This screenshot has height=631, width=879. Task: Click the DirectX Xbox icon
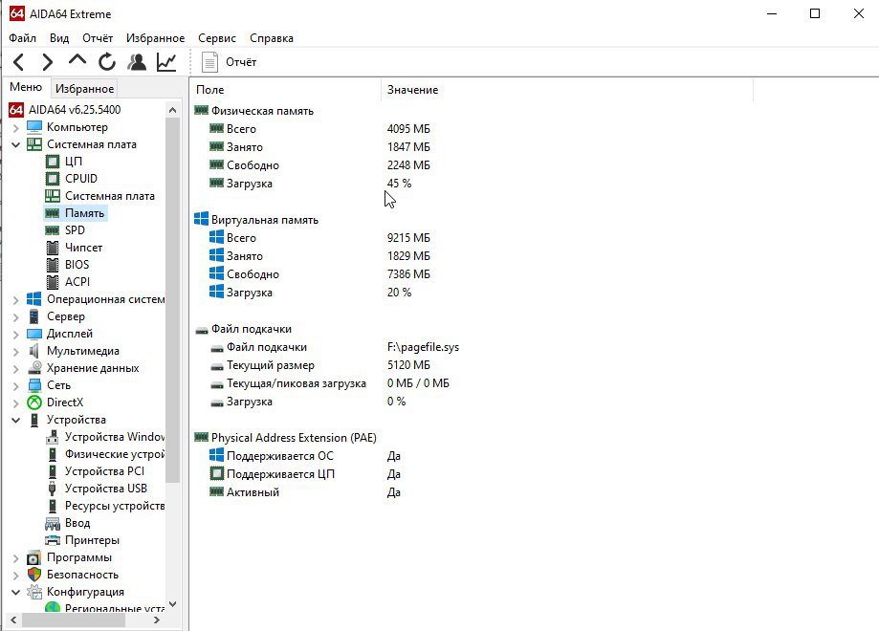(34, 403)
